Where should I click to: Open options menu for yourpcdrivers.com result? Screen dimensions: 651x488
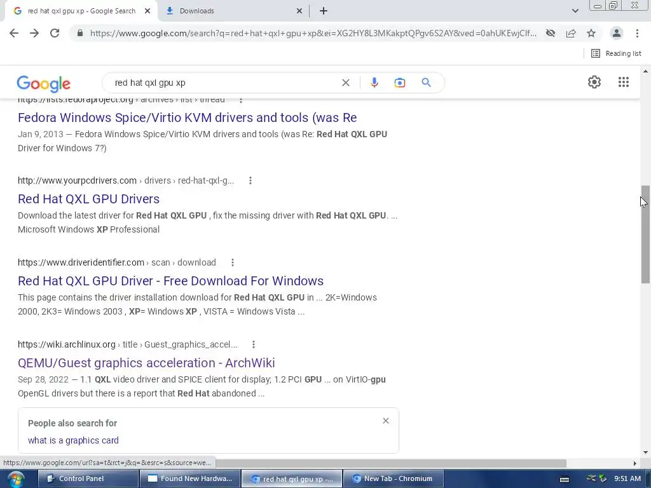click(x=250, y=180)
